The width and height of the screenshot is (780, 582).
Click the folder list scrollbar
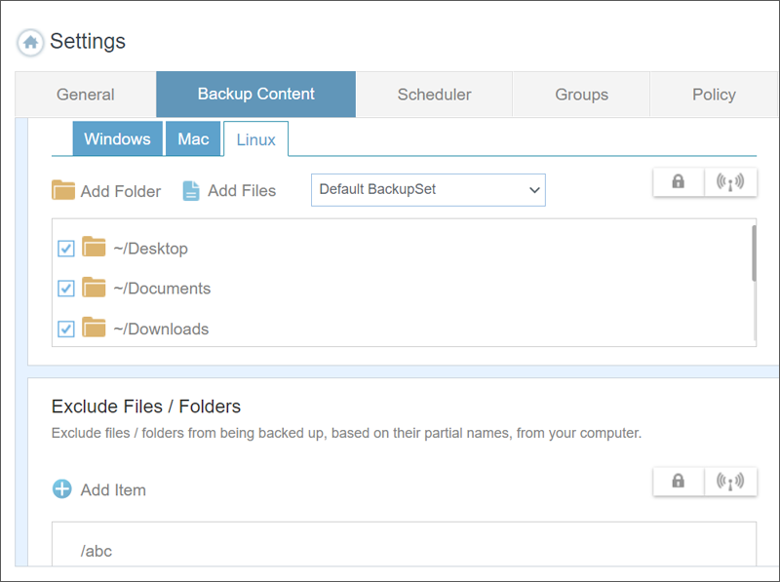pos(754,253)
